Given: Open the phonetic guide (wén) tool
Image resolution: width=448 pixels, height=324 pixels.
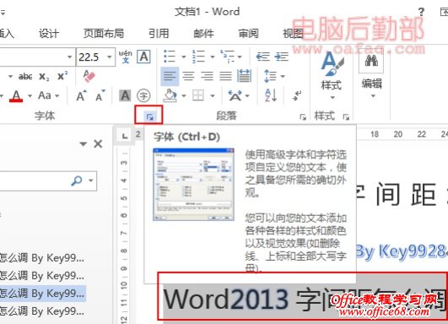Looking at the screenshot, I should pyautogui.click(x=126, y=57).
